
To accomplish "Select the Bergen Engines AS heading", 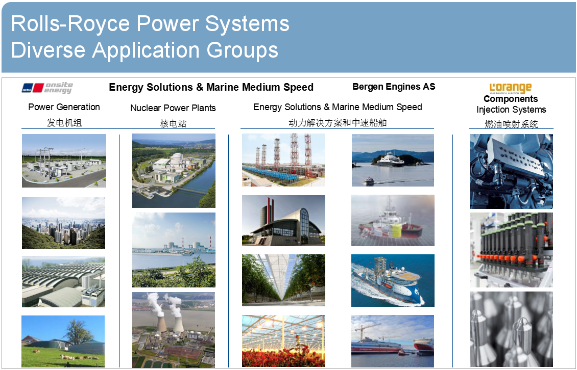I will pos(394,87).
